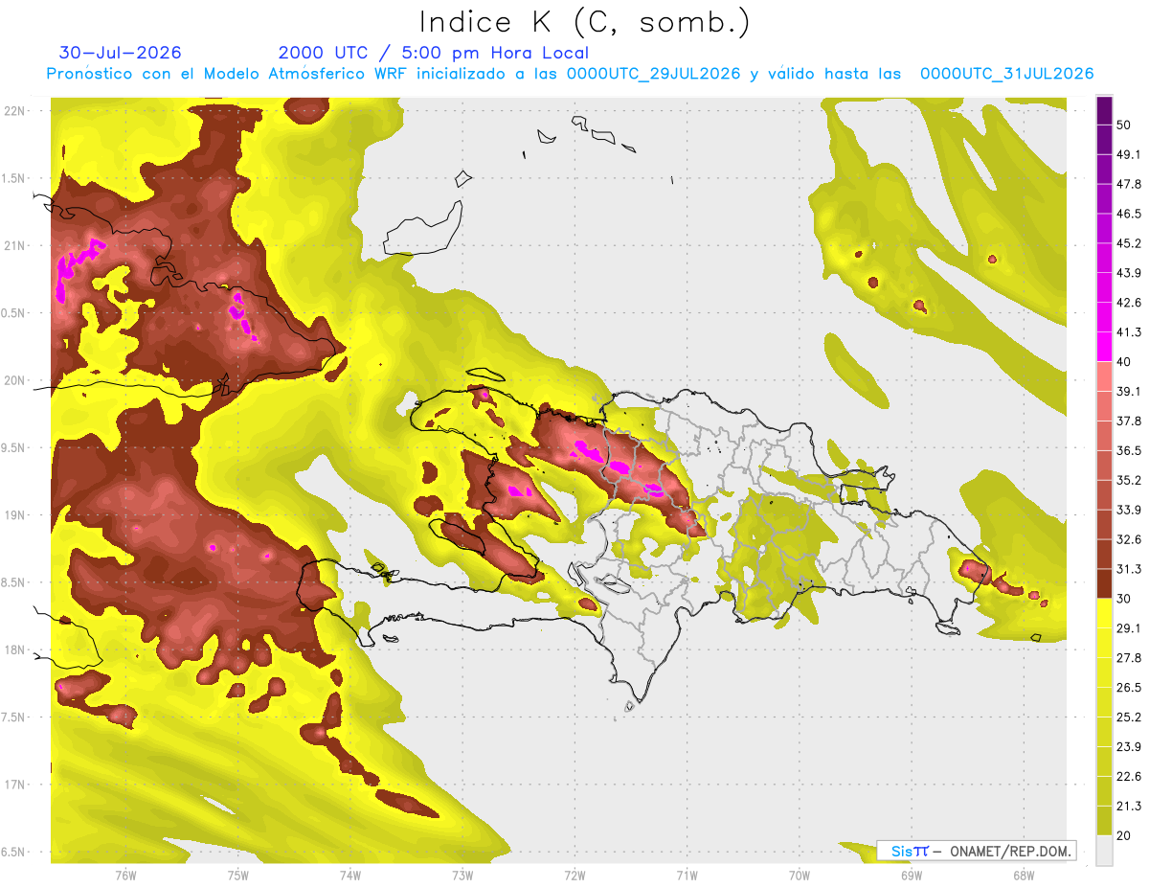Click legend value "43.9"
The height and width of the screenshot is (888, 1149).
[1129, 273]
